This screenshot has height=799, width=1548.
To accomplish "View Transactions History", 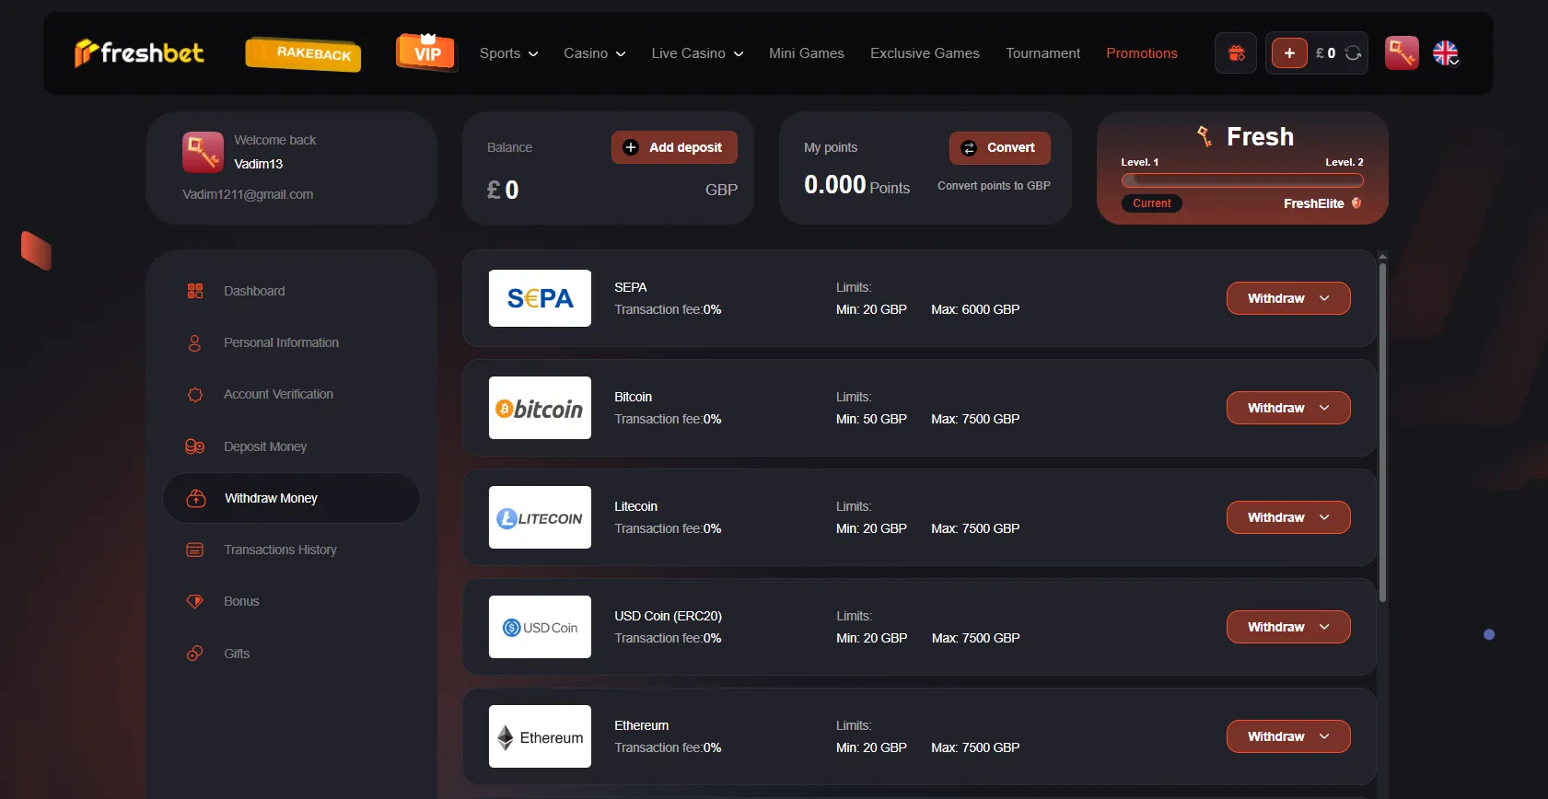I will pos(291,550).
